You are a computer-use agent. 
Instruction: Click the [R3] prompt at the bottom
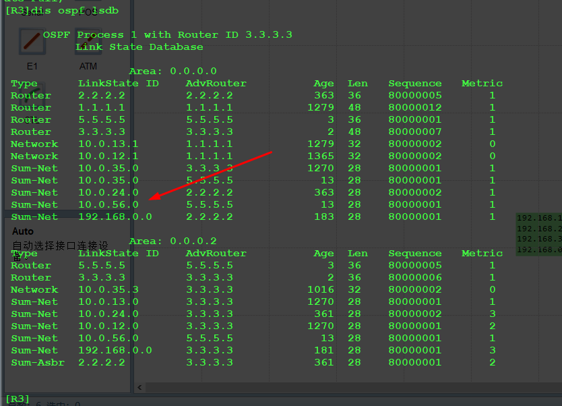[x=18, y=399]
